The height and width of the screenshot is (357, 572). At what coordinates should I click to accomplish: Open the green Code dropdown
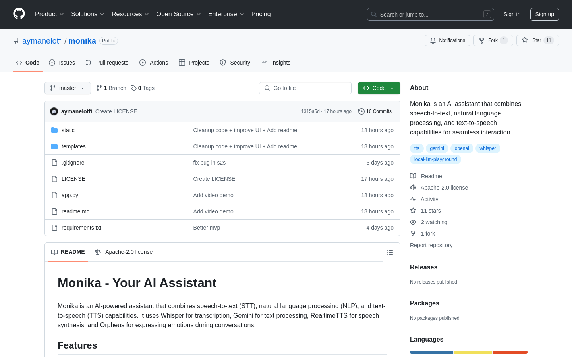coord(379,88)
